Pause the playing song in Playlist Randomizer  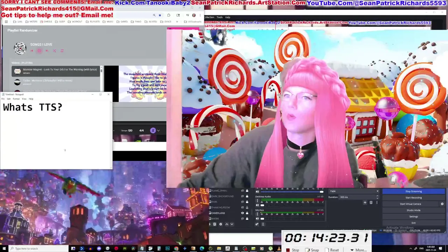tap(39, 51)
